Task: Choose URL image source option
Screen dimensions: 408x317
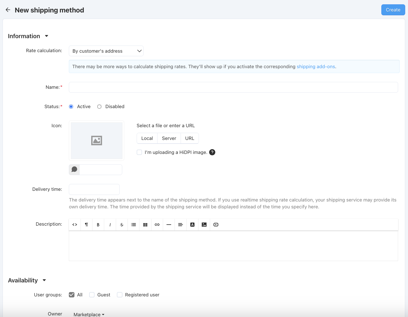Action: click(190, 138)
